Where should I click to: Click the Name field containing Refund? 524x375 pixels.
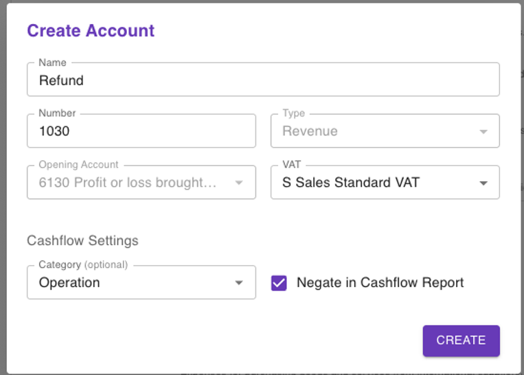click(263, 80)
